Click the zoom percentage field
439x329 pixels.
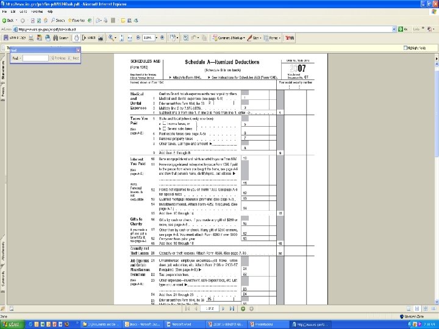point(148,38)
